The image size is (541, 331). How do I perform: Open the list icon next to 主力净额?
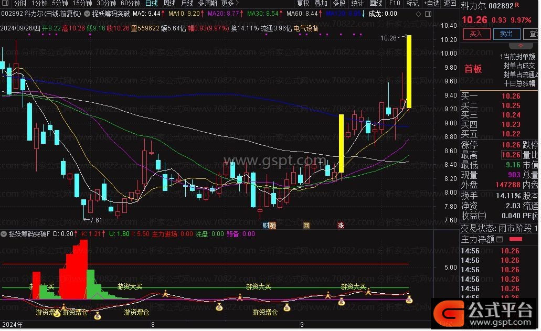(500, 239)
